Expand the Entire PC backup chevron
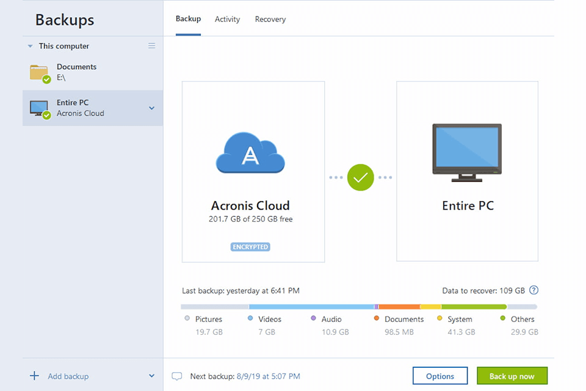 [x=151, y=108]
